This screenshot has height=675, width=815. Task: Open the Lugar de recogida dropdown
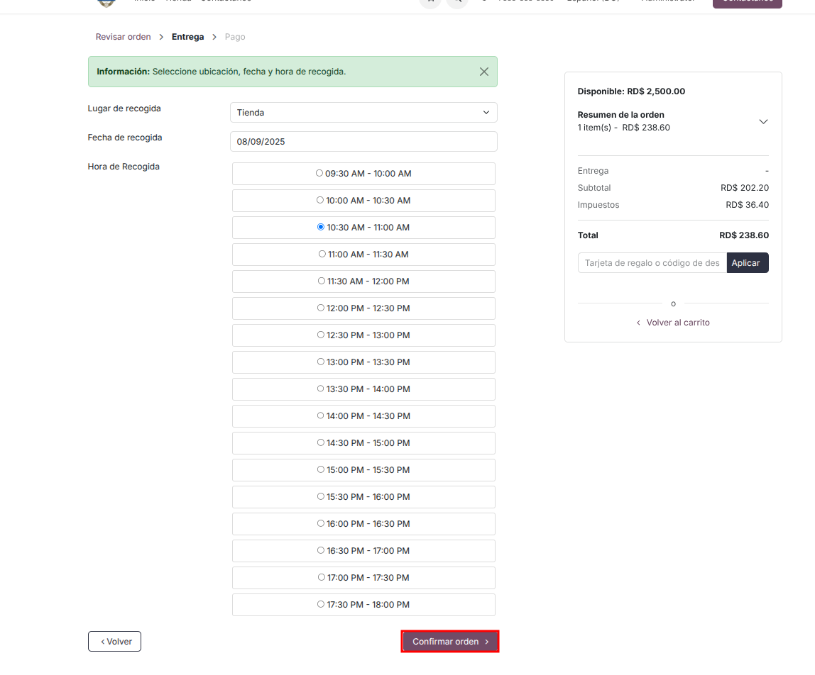click(363, 113)
